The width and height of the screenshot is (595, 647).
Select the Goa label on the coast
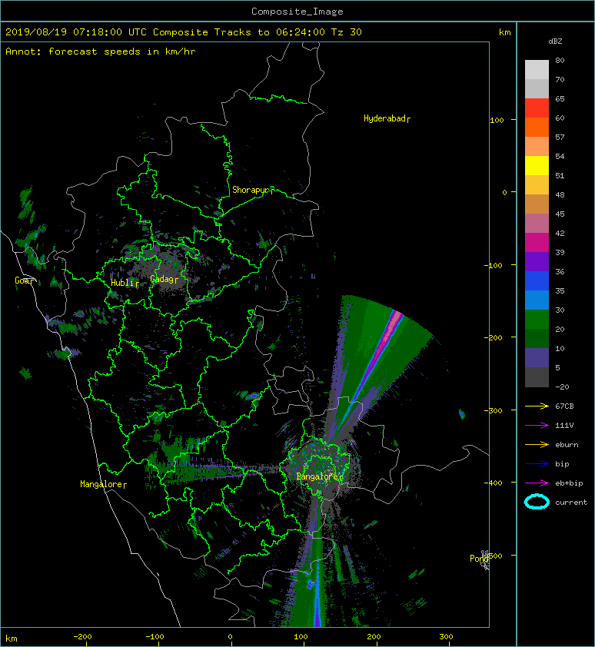click(x=23, y=280)
